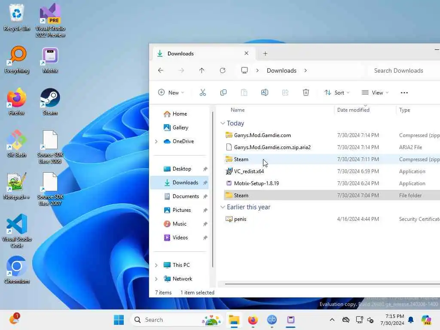
Task: Open pinned Desktop folder in sidebar
Action: click(180, 168)
